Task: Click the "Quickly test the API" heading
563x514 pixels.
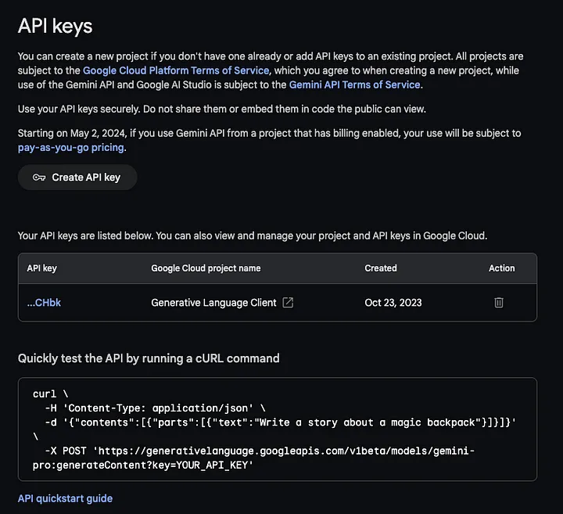Action: (149, 358)
